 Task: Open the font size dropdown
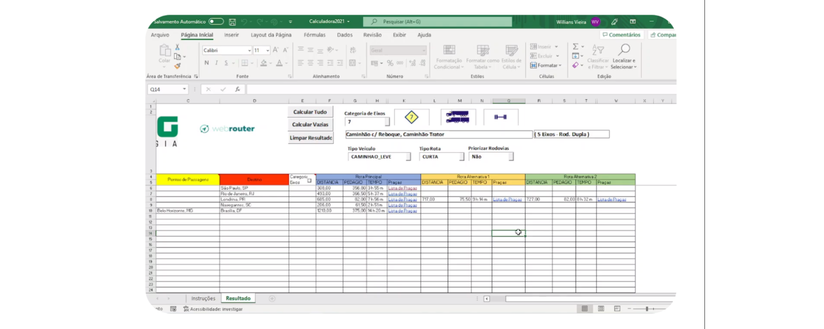pos(267,50)
